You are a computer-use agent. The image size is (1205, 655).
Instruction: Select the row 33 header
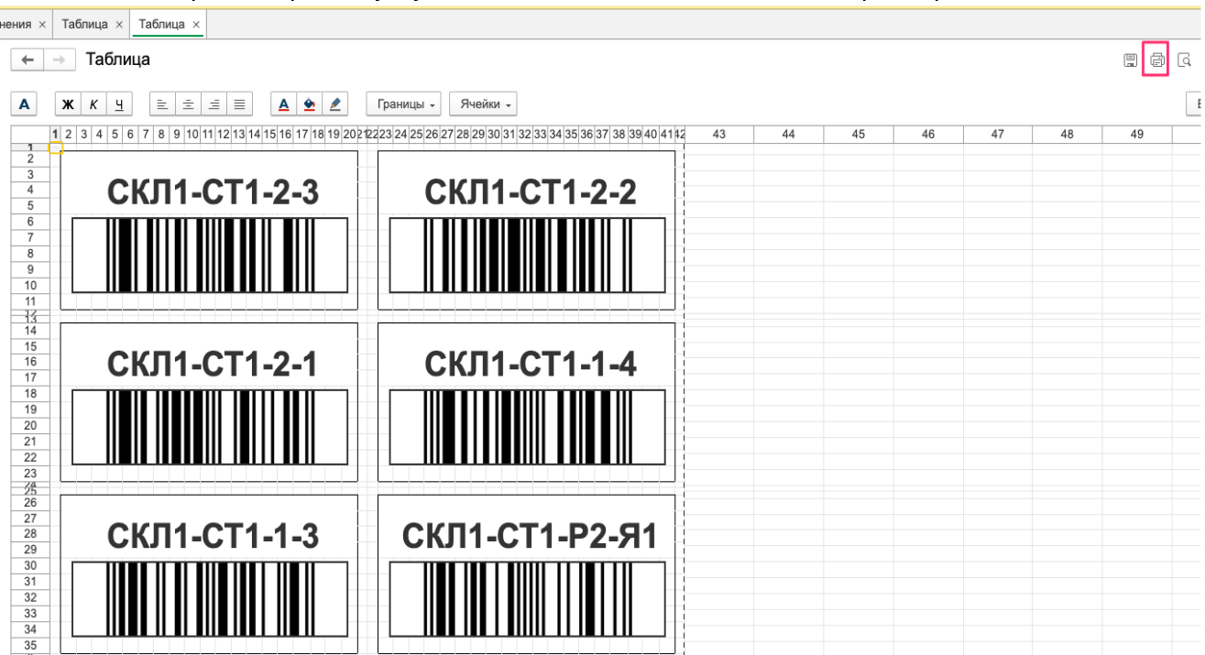tap(30, 613)
